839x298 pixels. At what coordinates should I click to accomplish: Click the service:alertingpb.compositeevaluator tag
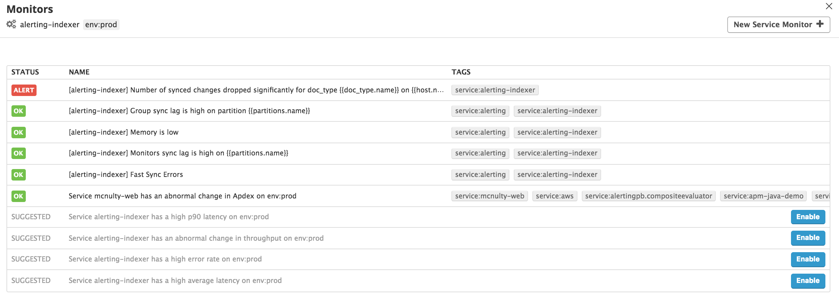click(x=648, y=196)
